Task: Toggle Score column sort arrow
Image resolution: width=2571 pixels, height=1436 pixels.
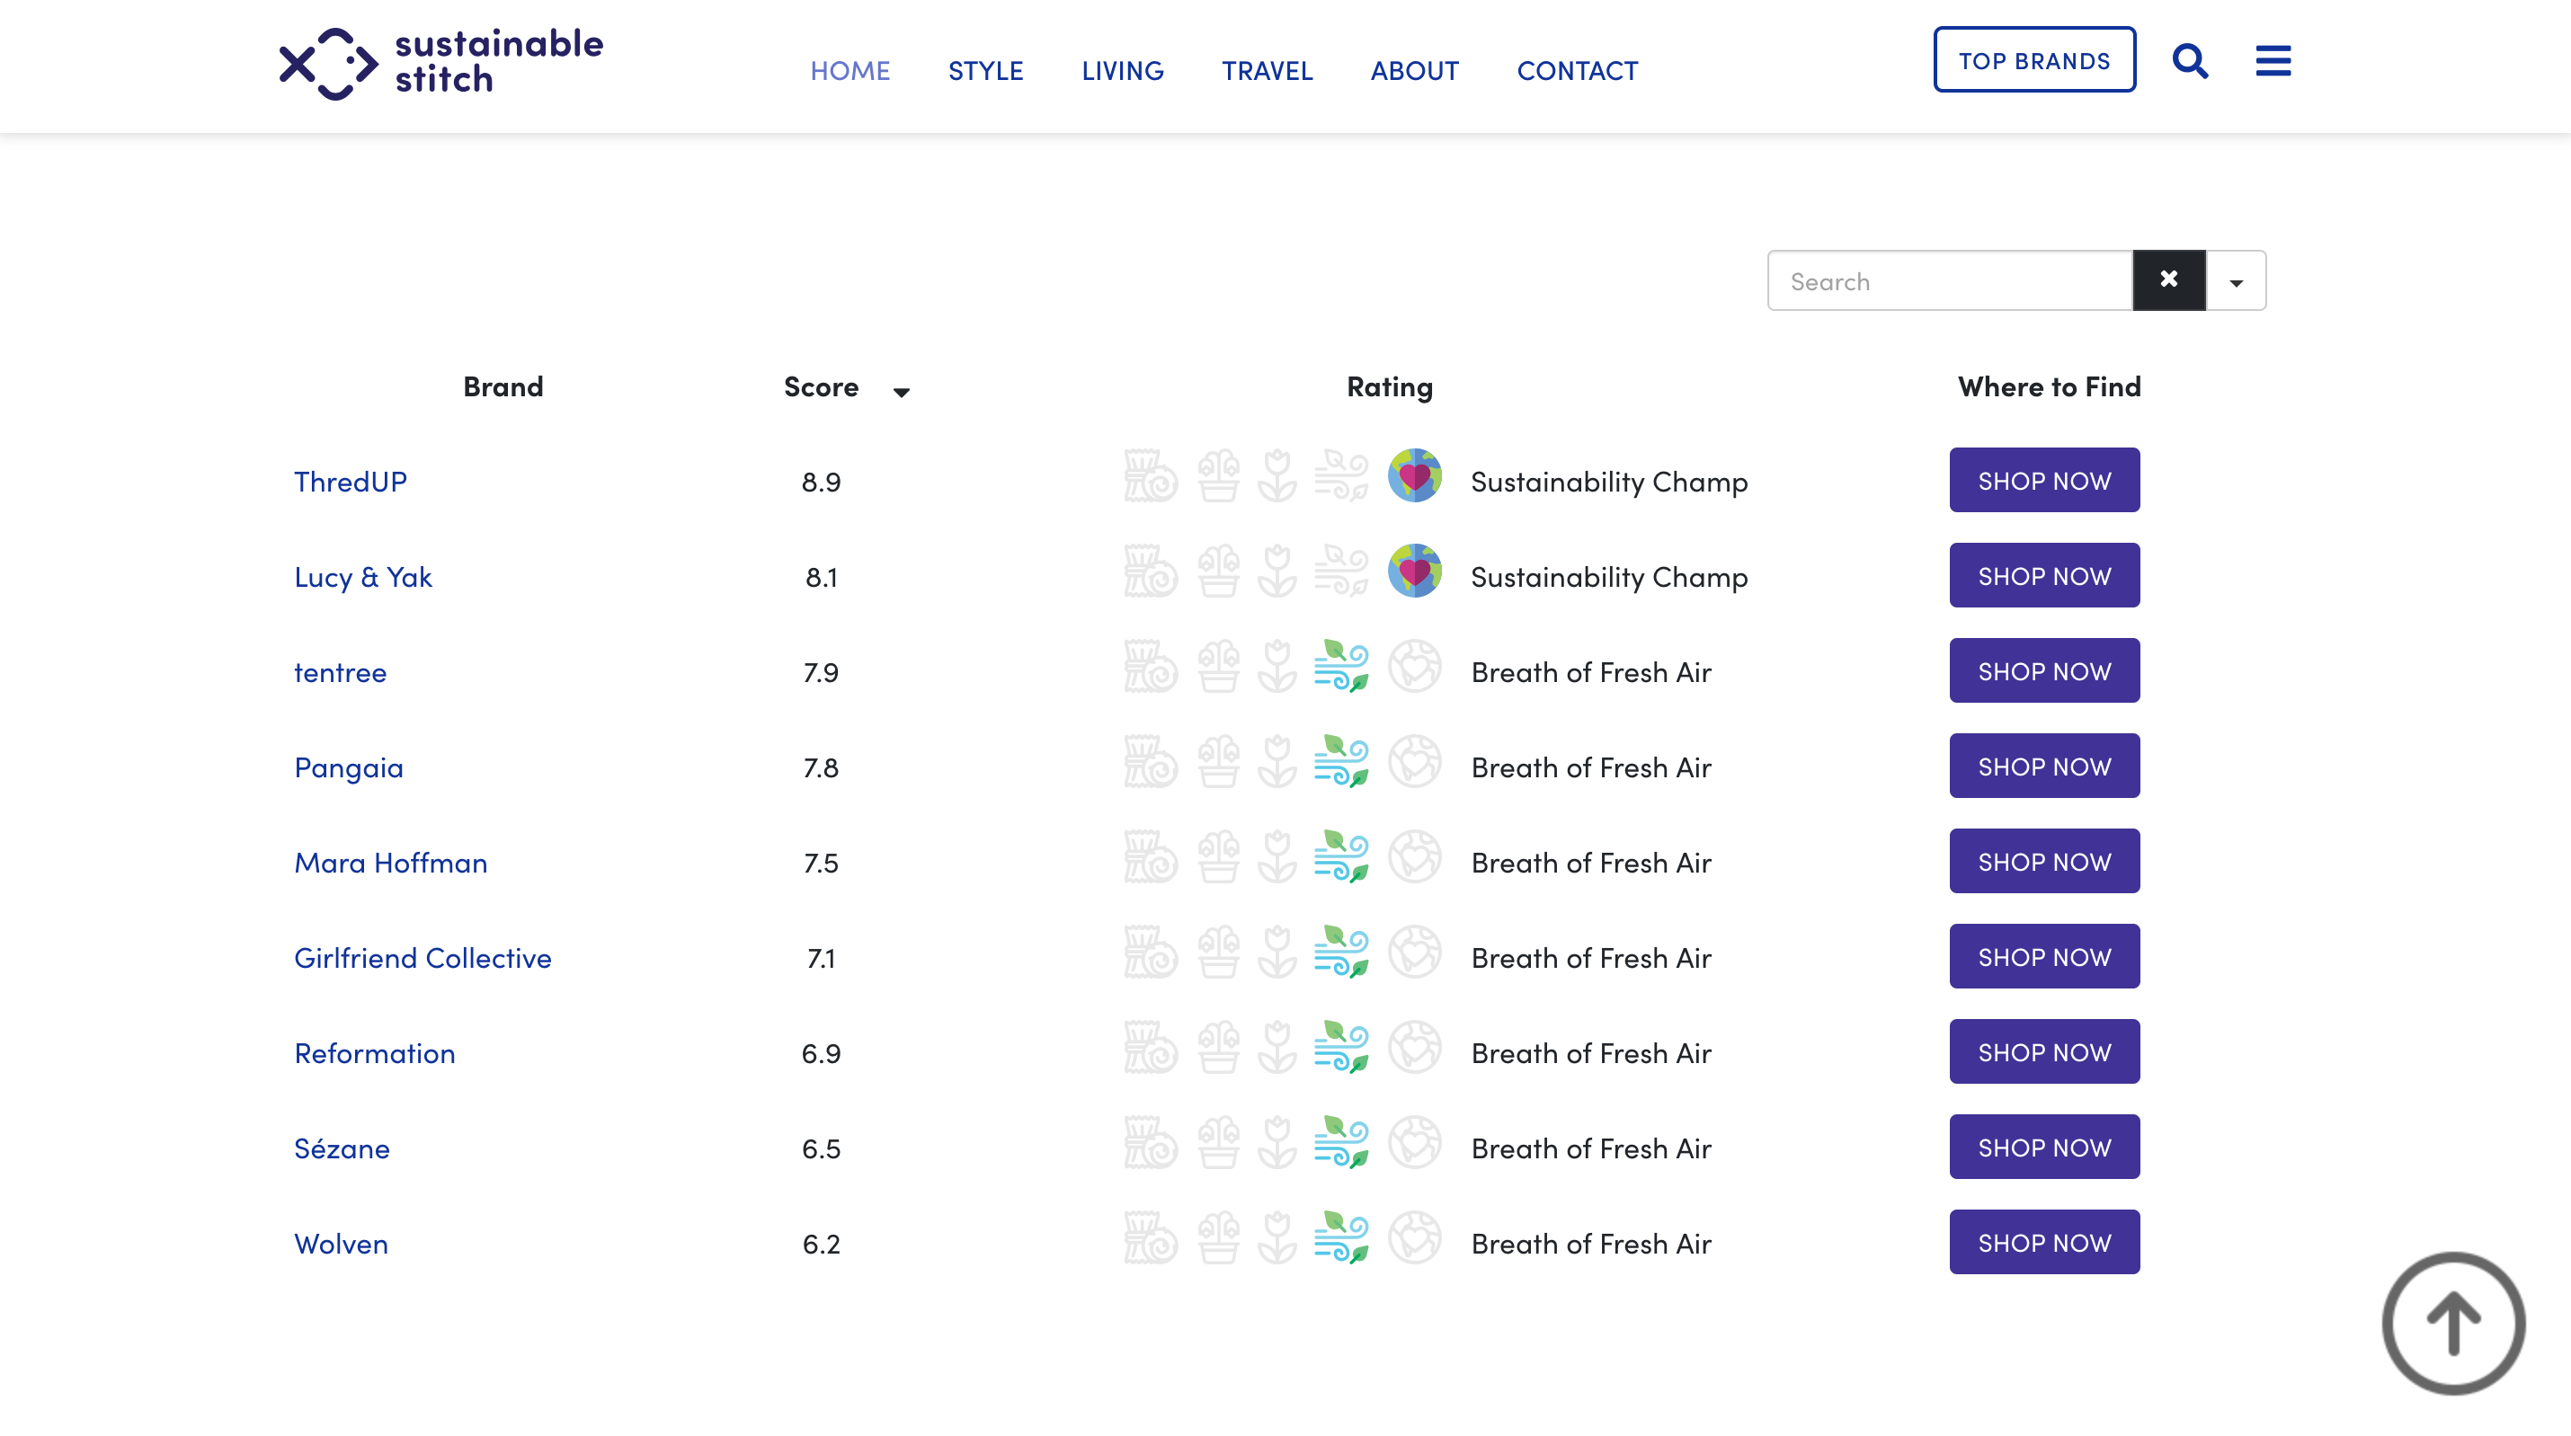Action: click(902, 391)
